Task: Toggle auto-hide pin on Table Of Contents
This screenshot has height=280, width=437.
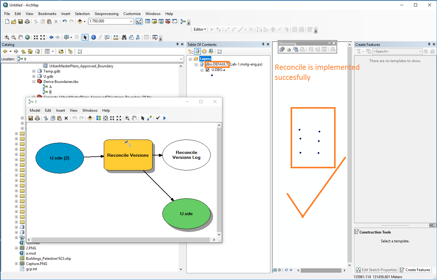Action: click(x=263, y=44)
